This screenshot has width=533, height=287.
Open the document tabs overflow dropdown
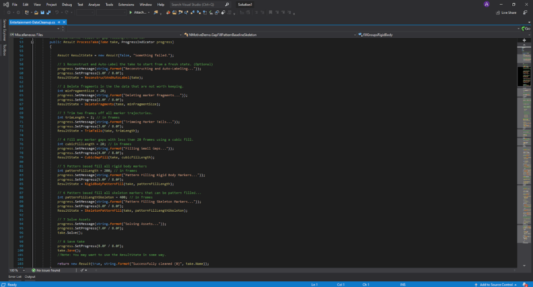click(x=529, y=22)
